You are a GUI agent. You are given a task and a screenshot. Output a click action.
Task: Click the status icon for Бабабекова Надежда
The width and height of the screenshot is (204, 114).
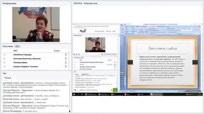tap(66, 55)
